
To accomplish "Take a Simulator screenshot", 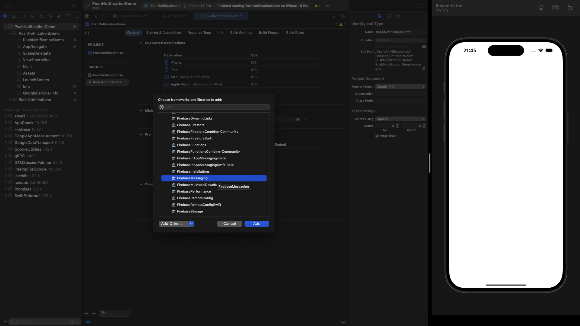I will (556, 8).
